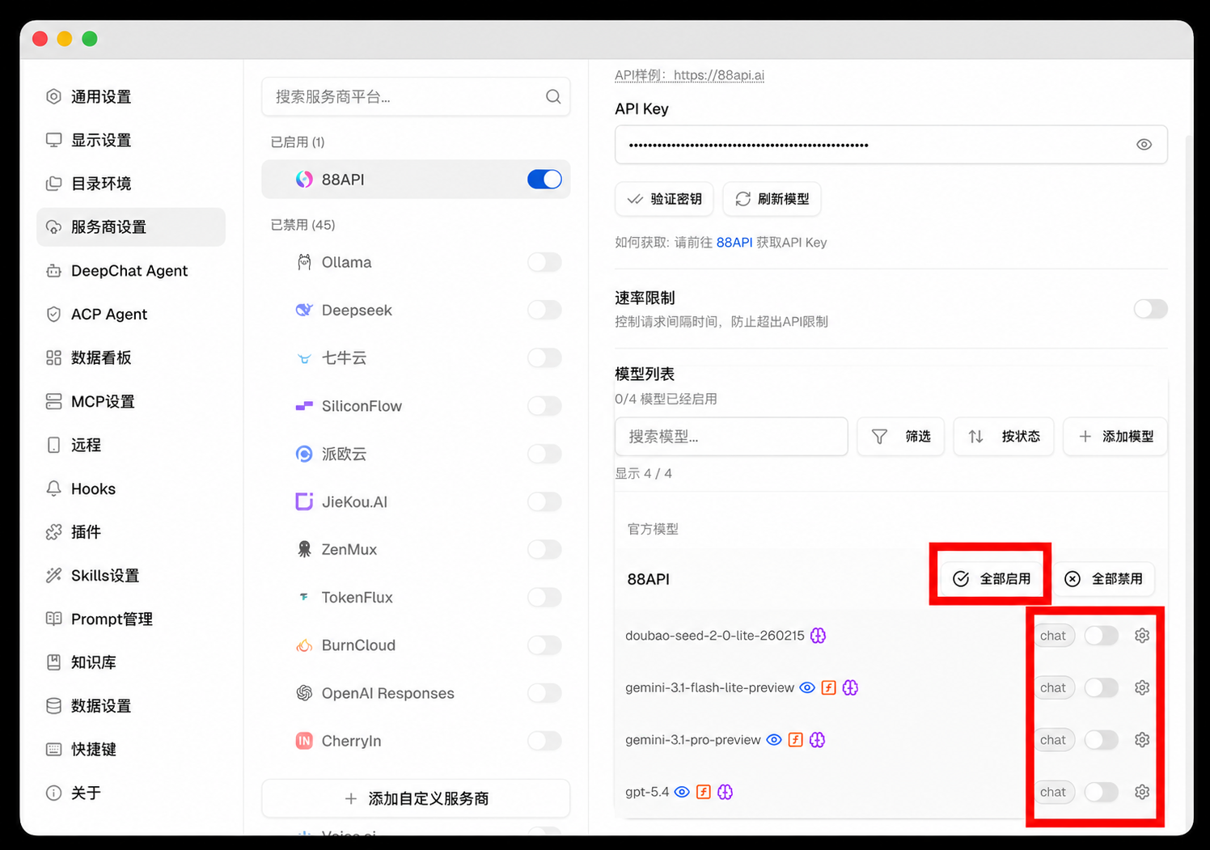Image resolution: width=1210 pixels, height=850 pixels.
Task: Turn on the 七牛云 provider switch
Action: pyautogui.click(x=544, y=357)
